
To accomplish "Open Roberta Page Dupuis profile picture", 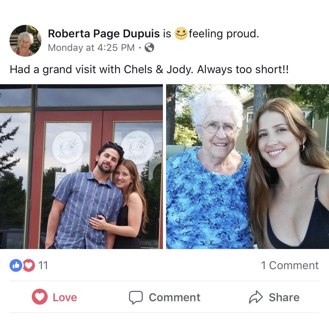I will [25, 41].
